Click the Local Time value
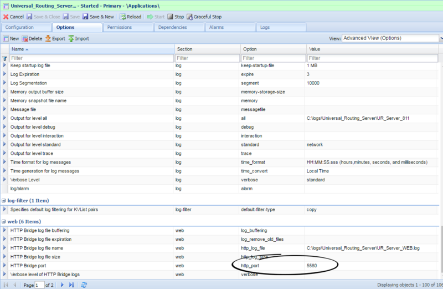This screenshot has height=289, width=443. tap(317, 171)
